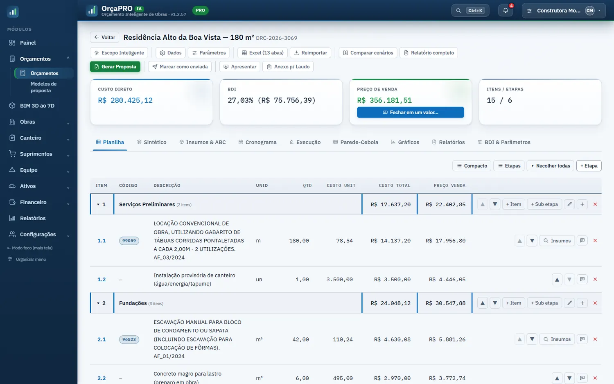Collapse the Orçamentos sidebar section

[39, 59]
